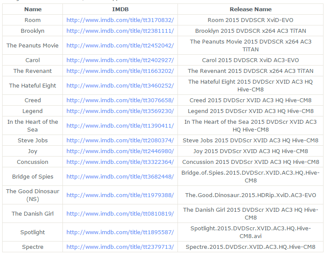Select 'The Revenant' name cell
The width and height of the screenshot is (330, 254).
point(33,71)
